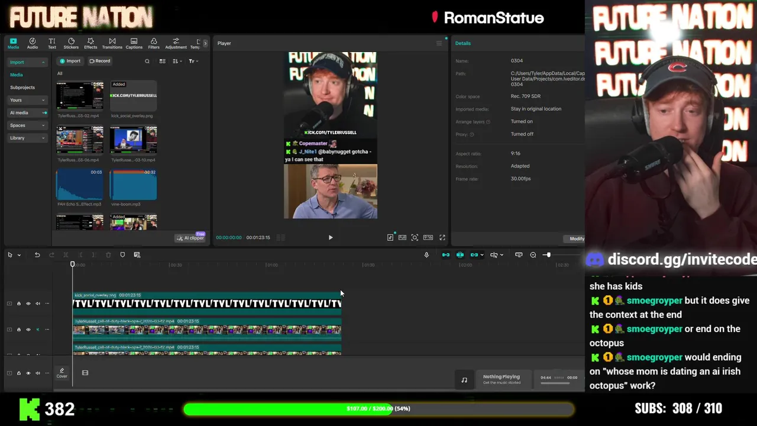Click the Proxy help icon
Screen dimensions: 757x426
point(471,134)
